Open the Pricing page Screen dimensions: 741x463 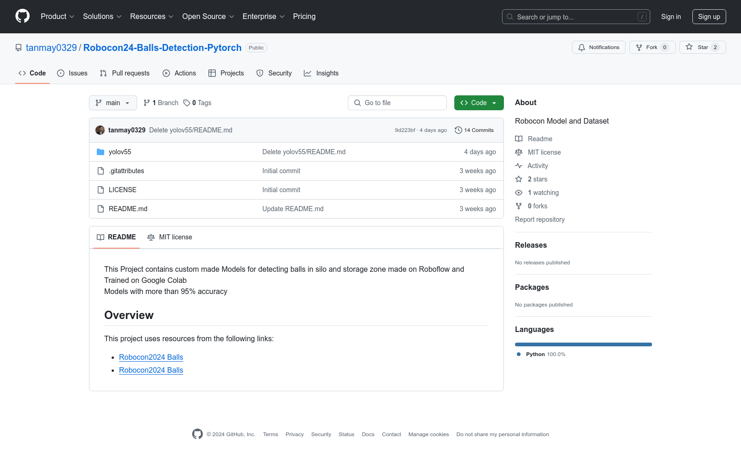coord(304,17)
